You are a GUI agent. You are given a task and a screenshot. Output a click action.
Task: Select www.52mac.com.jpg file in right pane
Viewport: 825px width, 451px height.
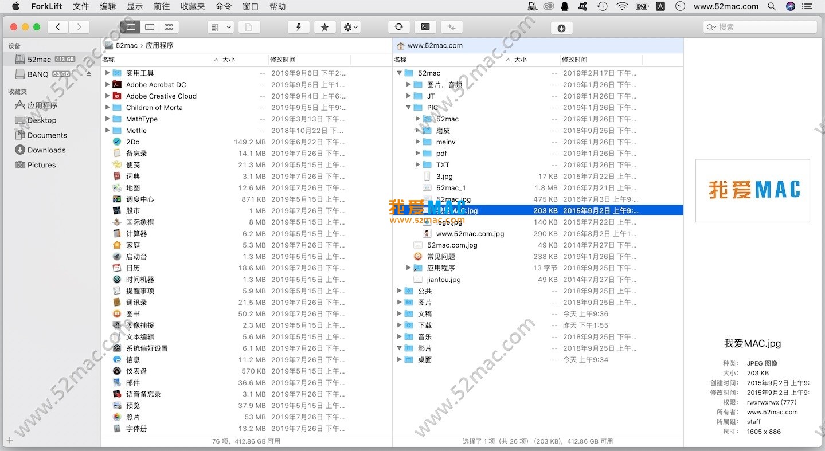point(538,233)
